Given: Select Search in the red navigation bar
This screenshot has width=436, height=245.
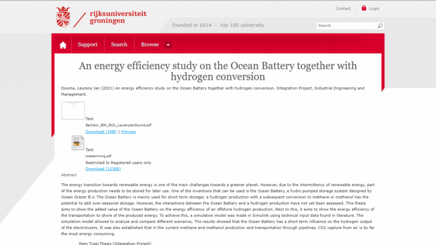Looking at the screenshot, I should [x=119, y=45].
